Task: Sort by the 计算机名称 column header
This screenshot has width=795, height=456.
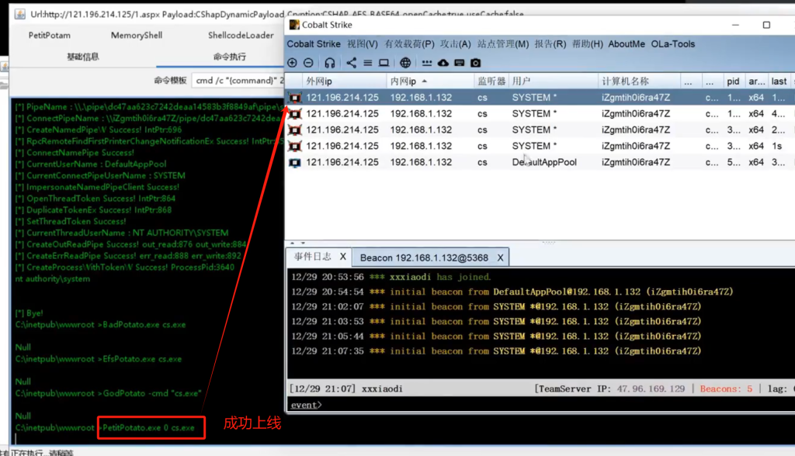Action: (639, 81)
